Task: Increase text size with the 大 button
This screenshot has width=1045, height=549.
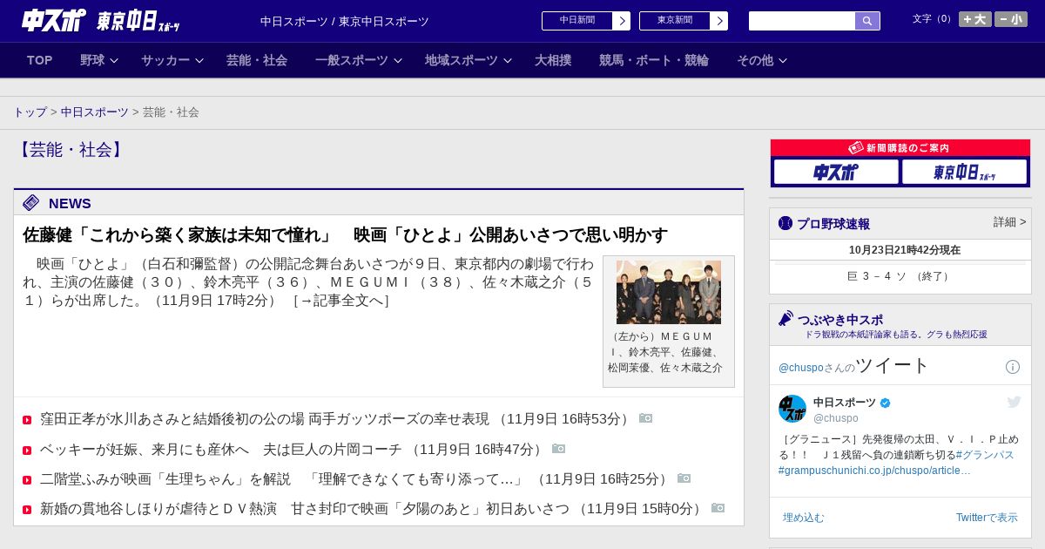Action: point(975,19)
